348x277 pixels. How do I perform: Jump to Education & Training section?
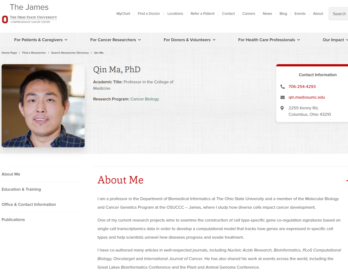pyautogui.click(x=21, y=189)
